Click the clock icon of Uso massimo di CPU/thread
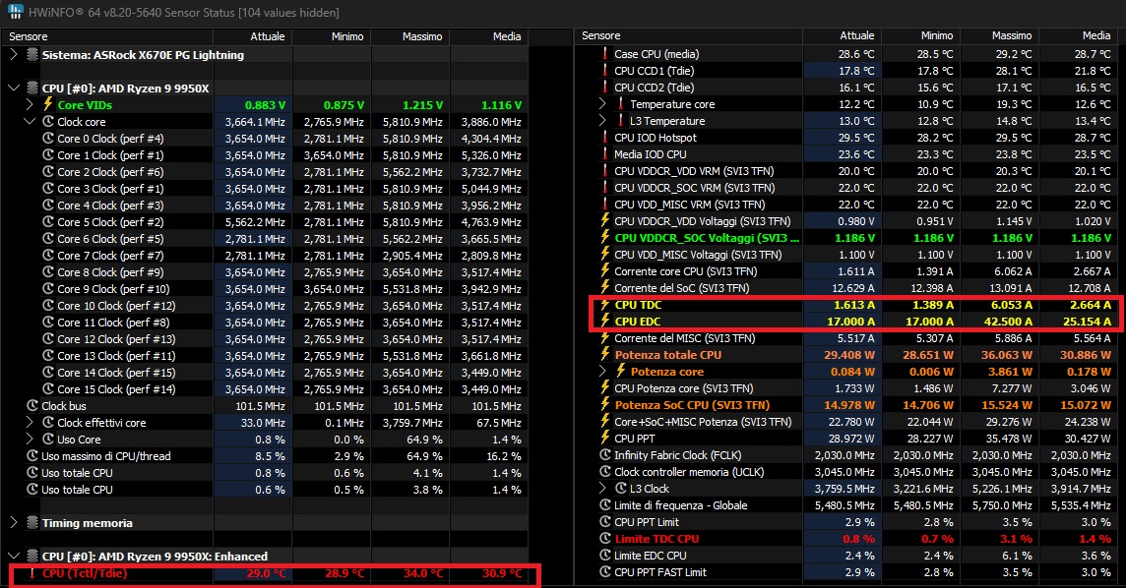The image size is (1126, 588). pos(32,456)
